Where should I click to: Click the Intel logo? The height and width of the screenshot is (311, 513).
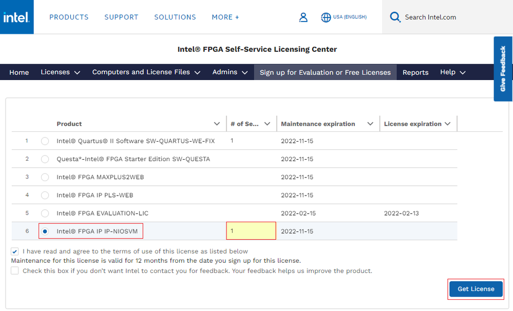[16, 17]
